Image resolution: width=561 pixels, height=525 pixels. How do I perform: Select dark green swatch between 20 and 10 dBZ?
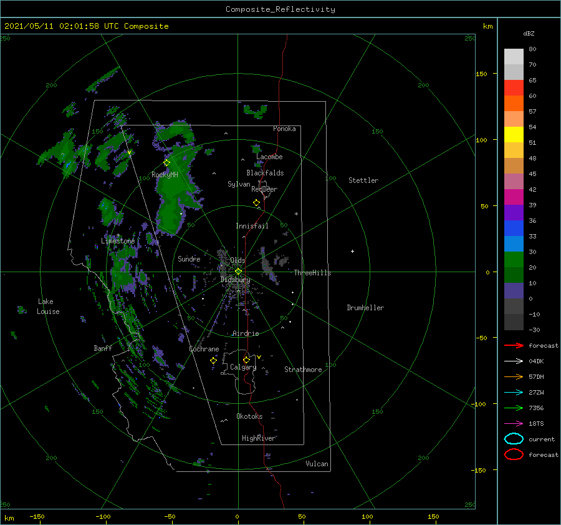coord(514,275)
